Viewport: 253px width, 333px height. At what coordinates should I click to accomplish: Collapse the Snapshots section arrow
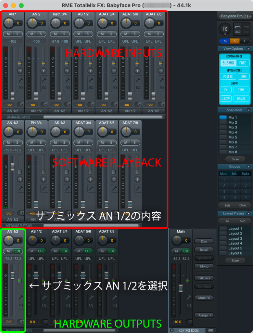248,110
